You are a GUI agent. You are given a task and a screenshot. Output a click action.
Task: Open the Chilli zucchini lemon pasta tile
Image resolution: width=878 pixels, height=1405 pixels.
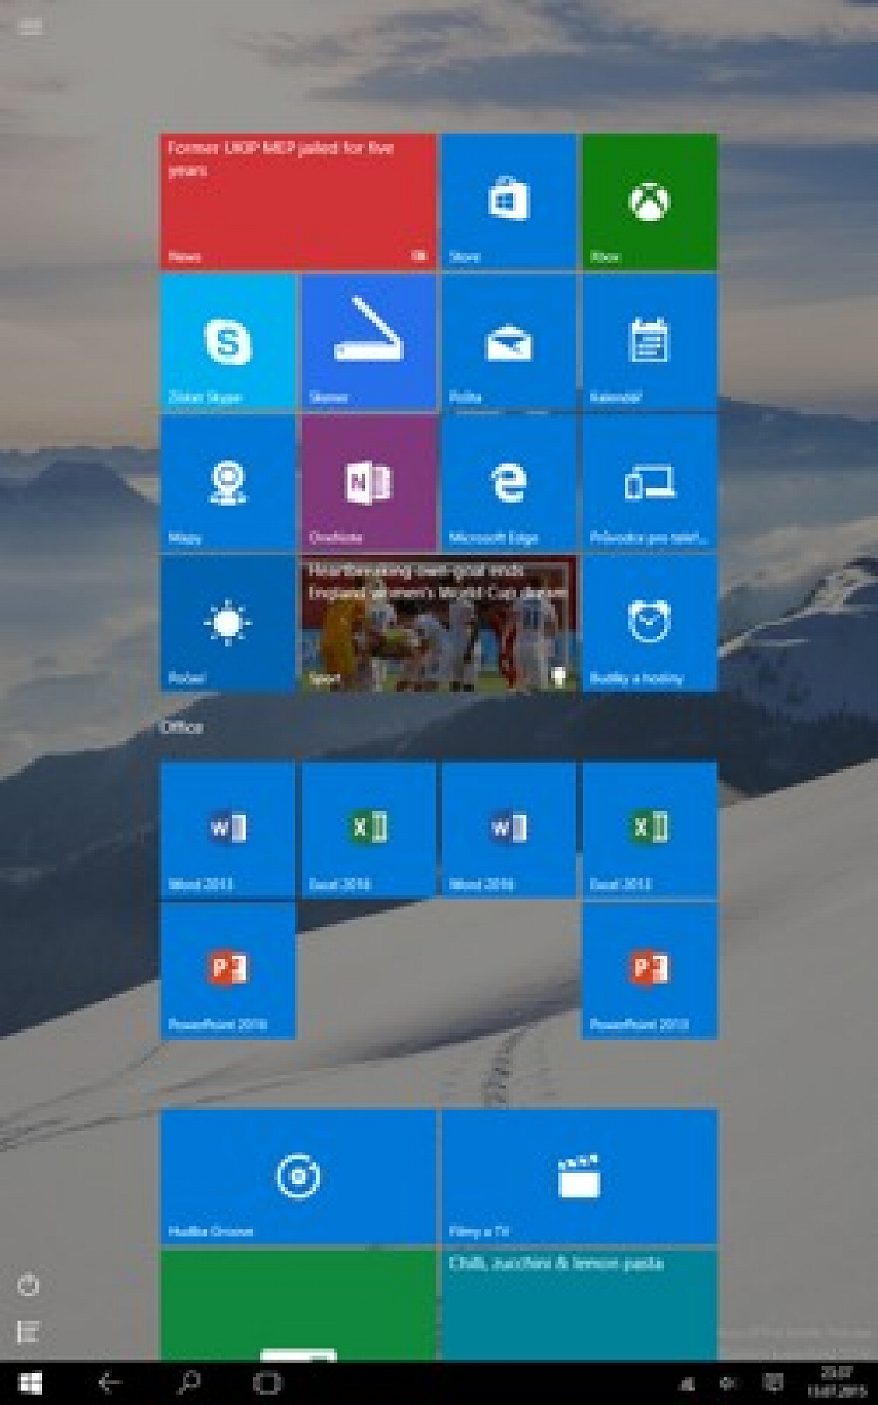[x=580, y=1305]
